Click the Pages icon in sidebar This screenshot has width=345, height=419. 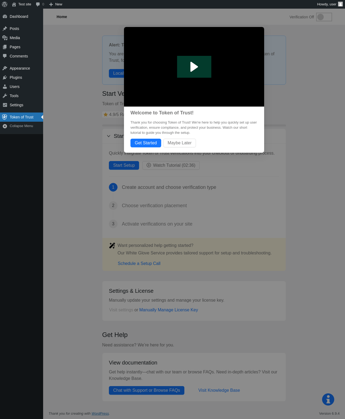pos(5,47)
